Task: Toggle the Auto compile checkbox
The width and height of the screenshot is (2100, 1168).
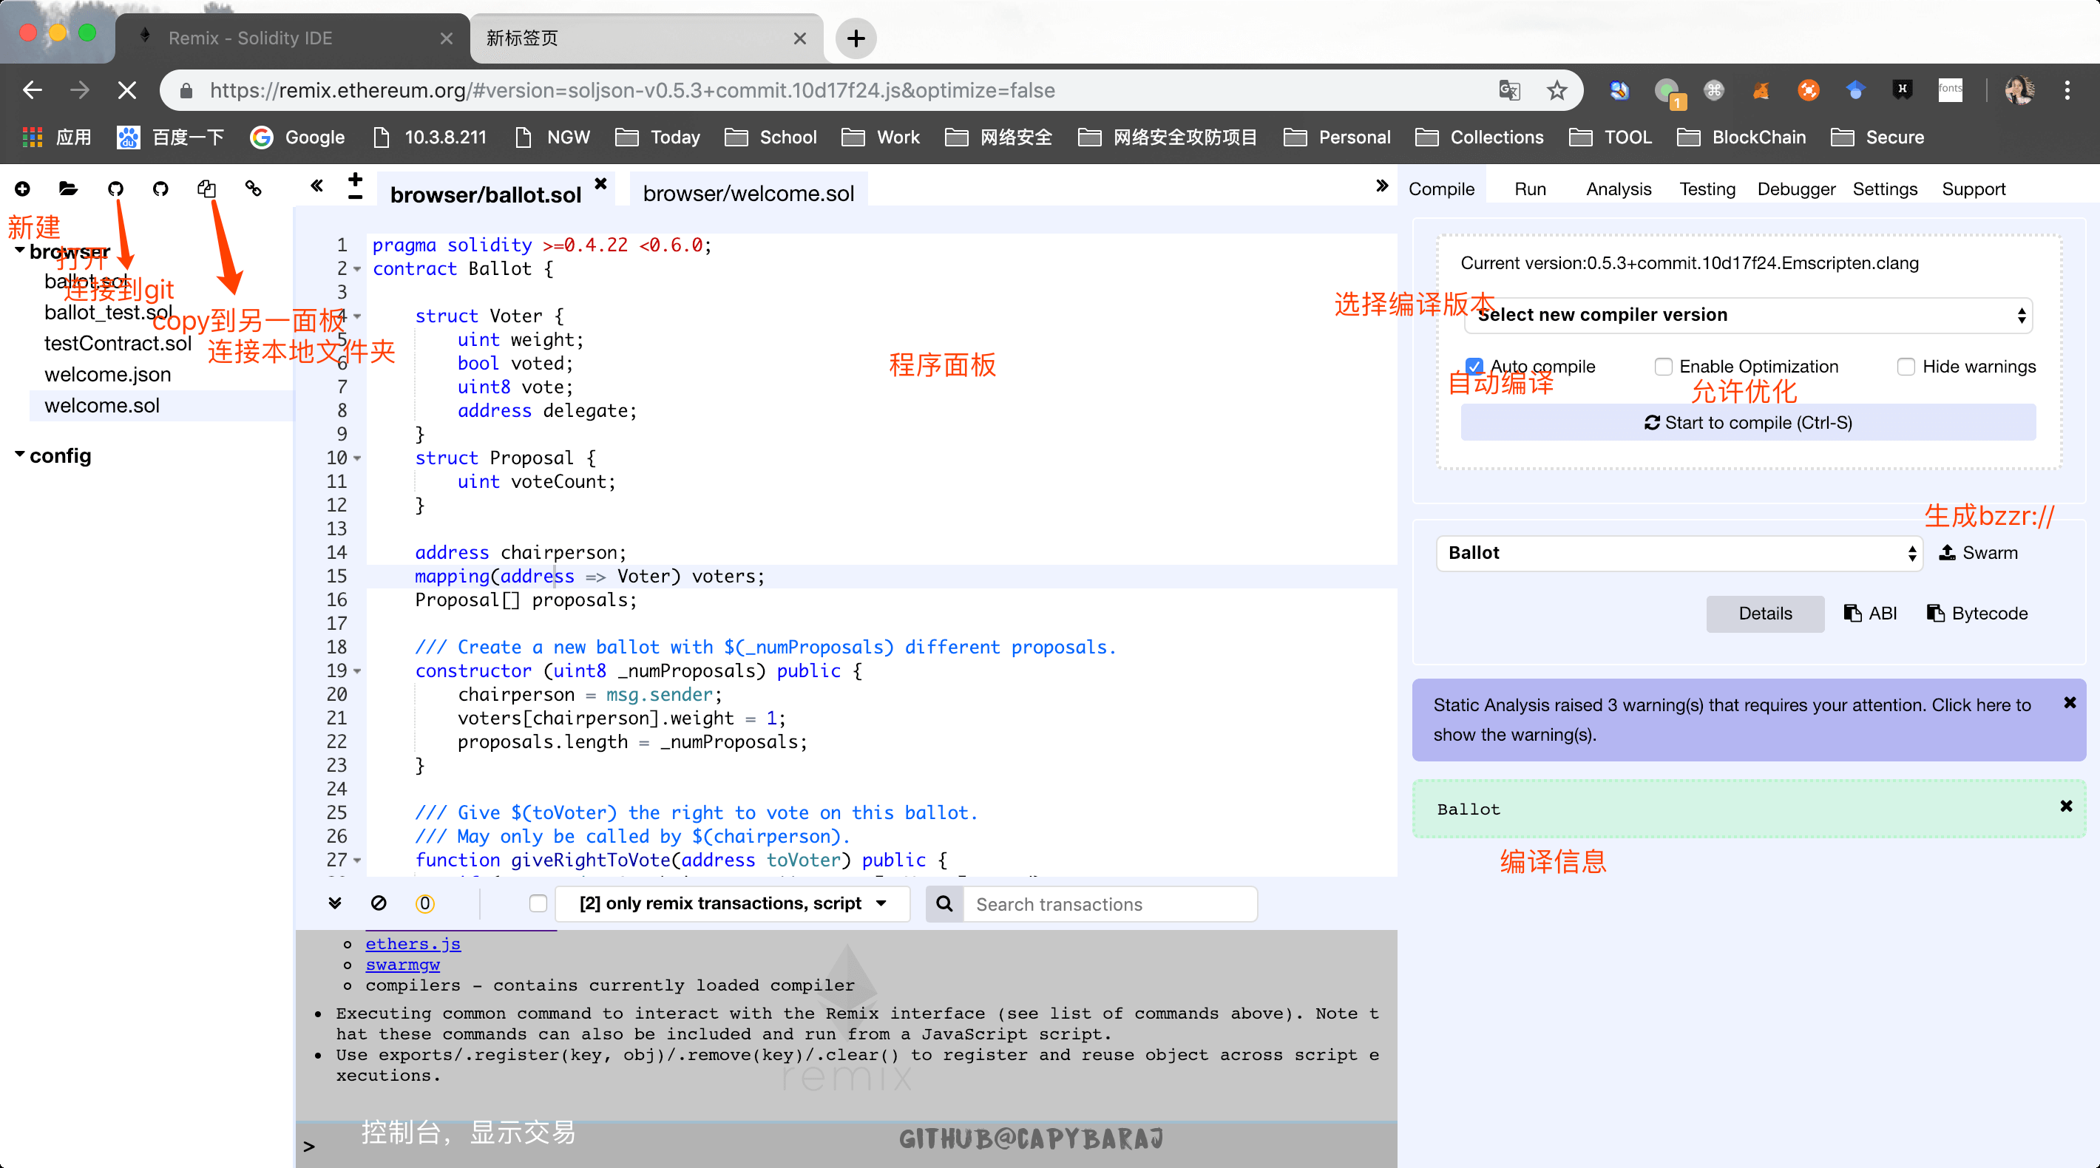Action: [1474, 366]
